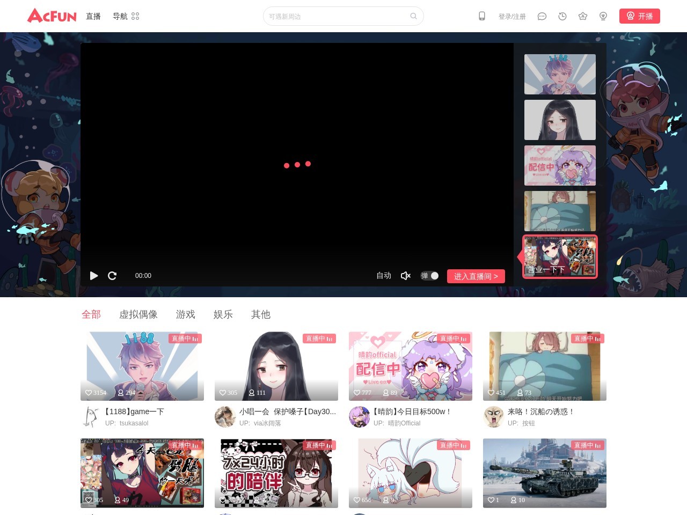687x515 pixels.
Task: Click the 来咯！沉船の诱惑！ title
Action: click(x=541, y=411)
